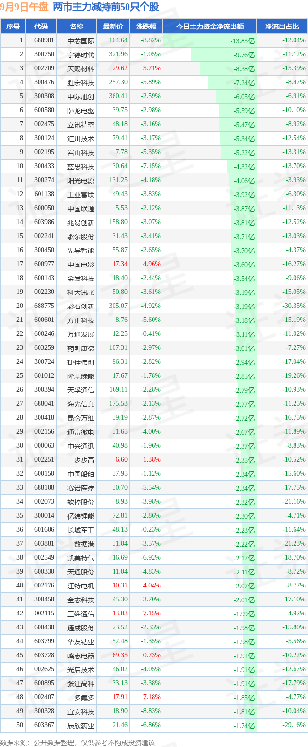The width and height of the screenshot is (308, 747).
Task: Select stock name 中芯国际
Action: (x=81, y=40)
